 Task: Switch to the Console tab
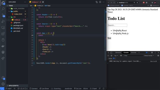click(126, 52)
